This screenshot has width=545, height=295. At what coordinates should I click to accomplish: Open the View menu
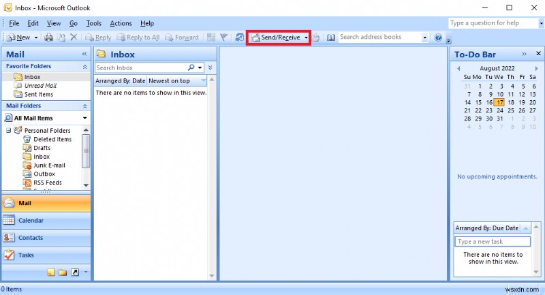click(x=54, y=23)
